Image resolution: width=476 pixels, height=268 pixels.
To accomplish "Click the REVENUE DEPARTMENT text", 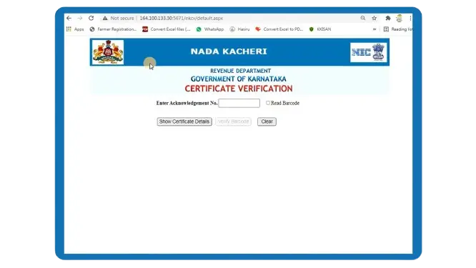I will pos(240,71).
